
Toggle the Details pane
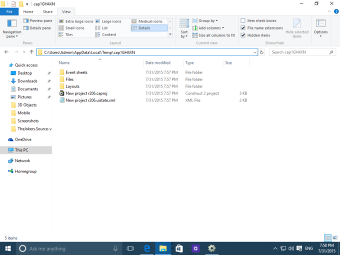coord(37,28)
